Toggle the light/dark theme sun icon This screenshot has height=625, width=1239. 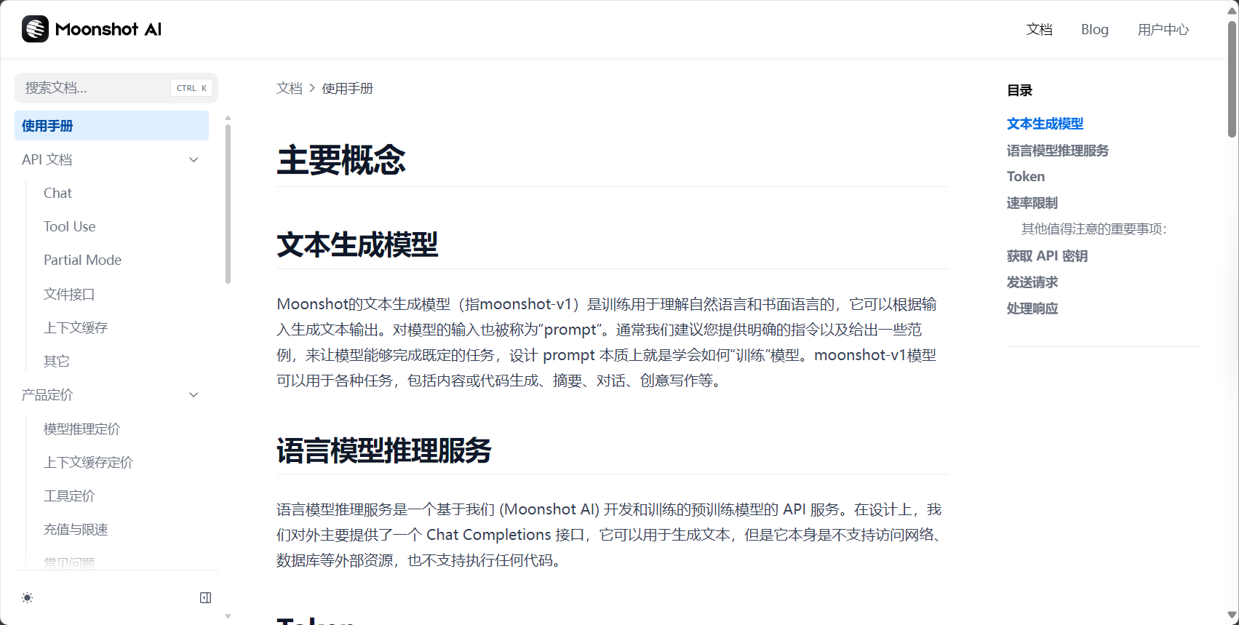[28, 598]
